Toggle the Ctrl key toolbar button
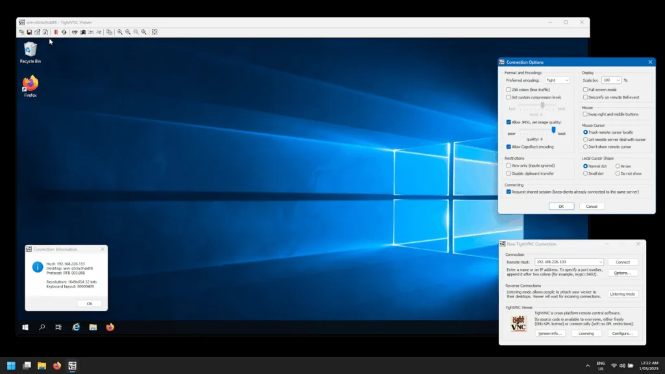 90,32
